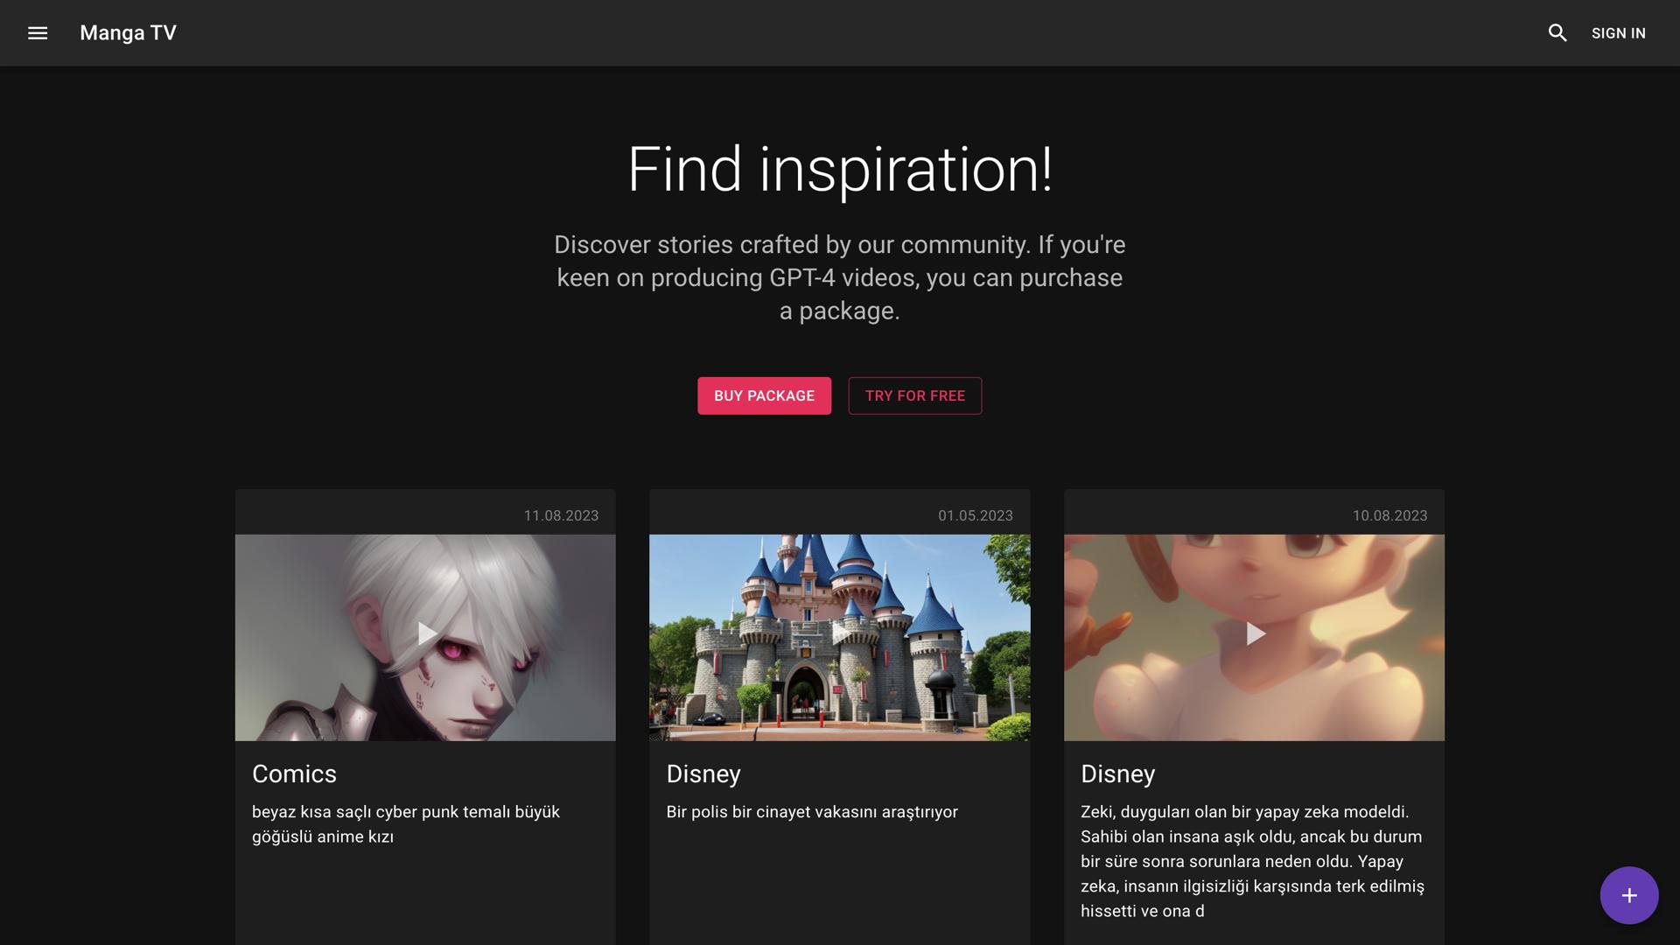Viewport: 1680px width, 945px height.
Task: Open the Disney title on third card
Action: pos(1117,773)
